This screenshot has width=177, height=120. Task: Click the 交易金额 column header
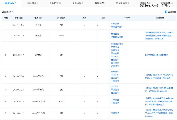coord(38,18)
